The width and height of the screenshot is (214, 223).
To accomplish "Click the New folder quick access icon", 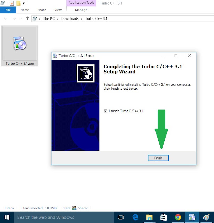I will (x=18, y=3).
